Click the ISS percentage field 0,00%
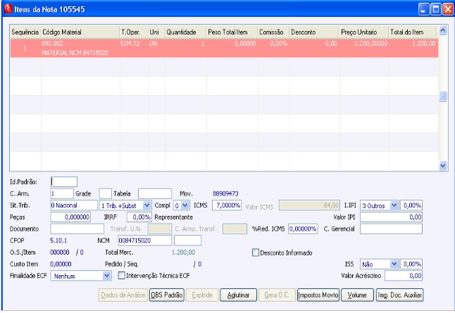Image resolution: width=455 pixels, height=313 pixels. [x=411, y=264]
